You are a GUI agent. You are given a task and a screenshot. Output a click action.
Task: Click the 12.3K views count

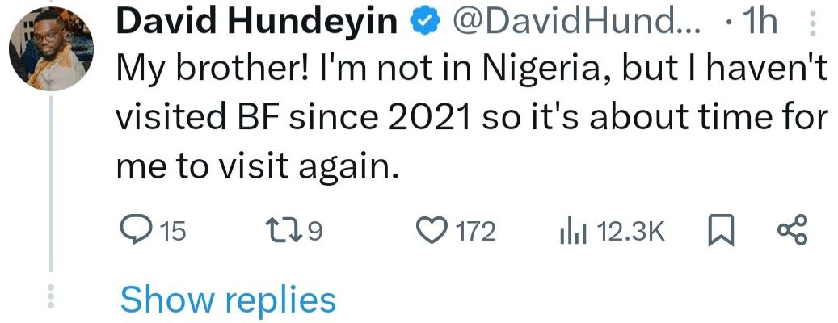pos(629,233)
